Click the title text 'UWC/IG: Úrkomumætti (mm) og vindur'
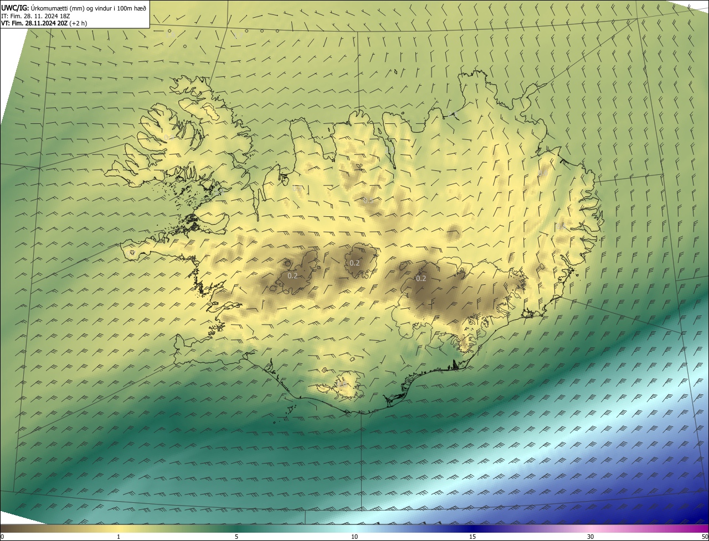 tap(58, 7)
